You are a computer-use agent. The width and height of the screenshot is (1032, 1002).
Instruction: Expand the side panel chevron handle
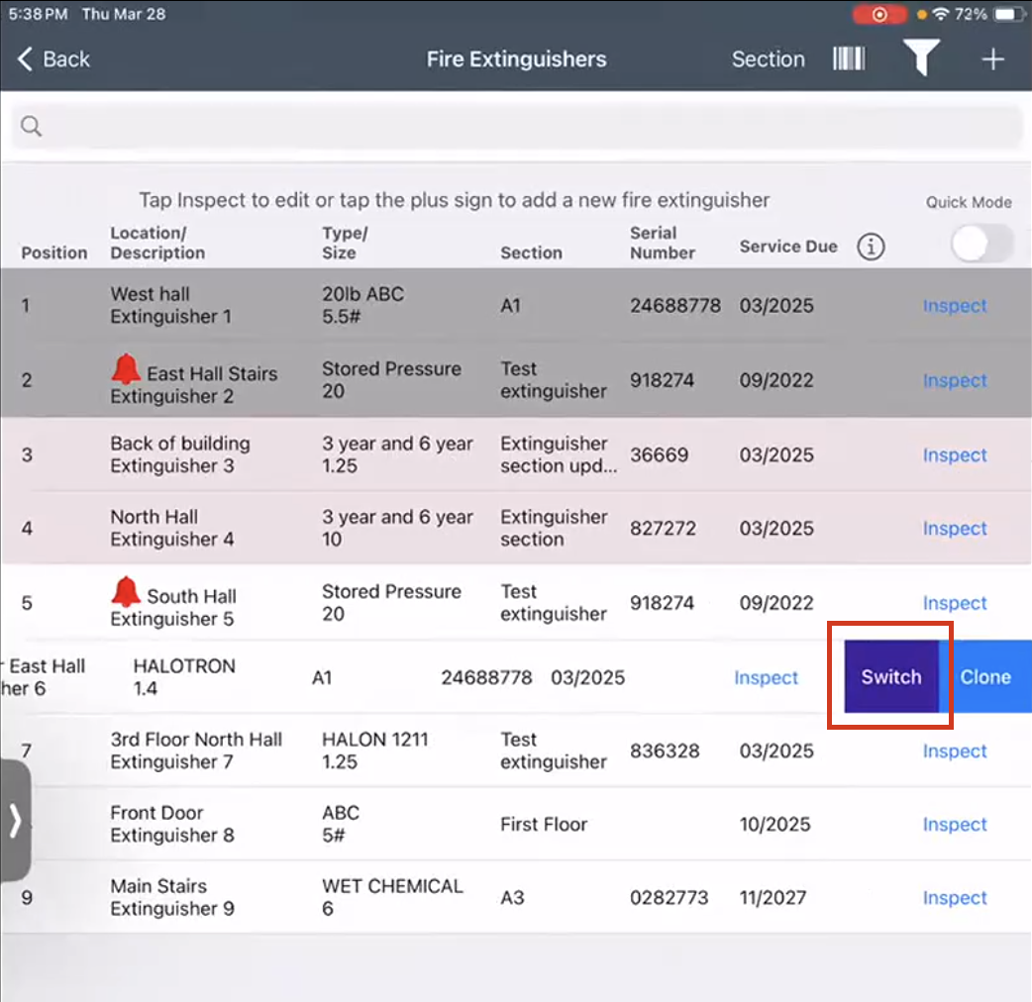15,820
